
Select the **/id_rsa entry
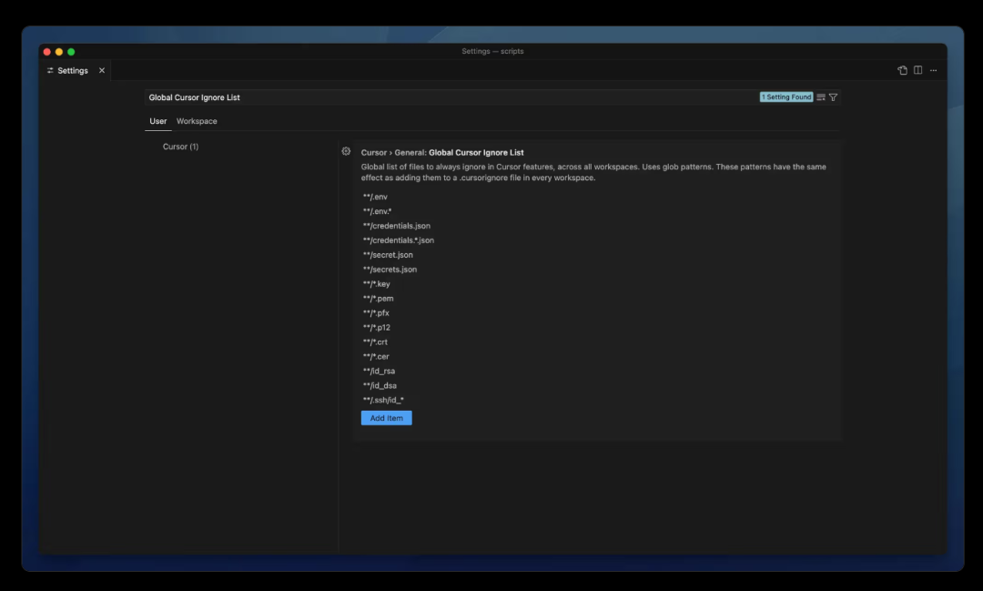click(379, 370)
